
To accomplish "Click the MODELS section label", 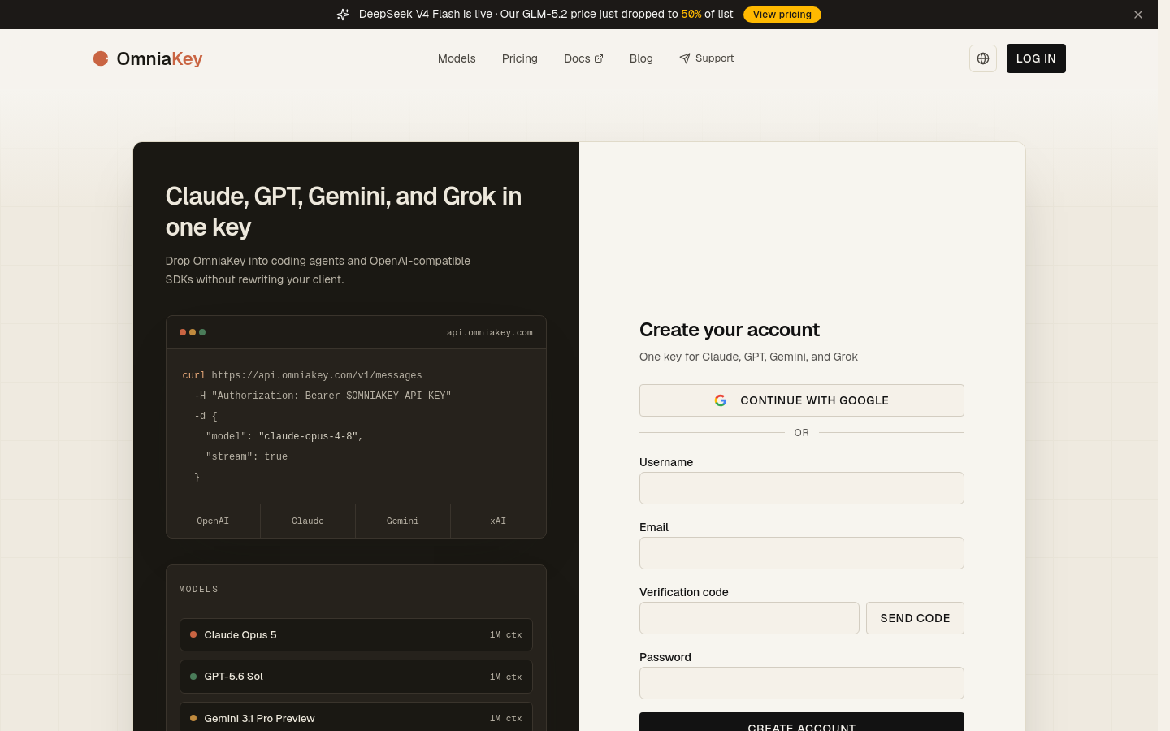I will pos(199,589).
